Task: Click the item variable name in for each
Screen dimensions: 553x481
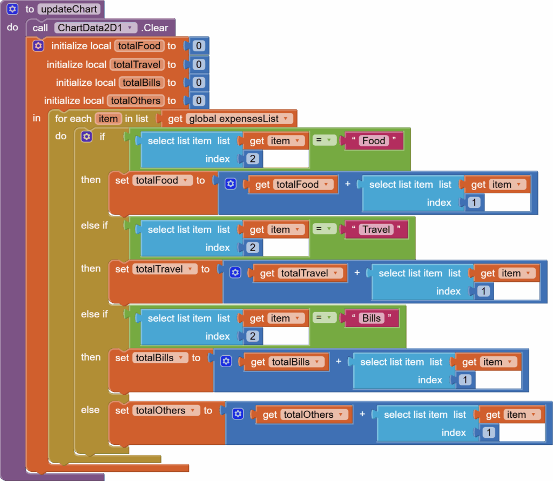Action: pos(108,119)
